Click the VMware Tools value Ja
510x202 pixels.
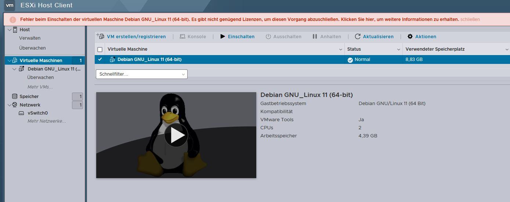coord(361,120)
